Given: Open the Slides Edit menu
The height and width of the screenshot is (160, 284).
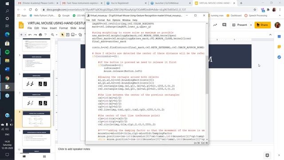Looking at the screenshot, I should [36, 28].
